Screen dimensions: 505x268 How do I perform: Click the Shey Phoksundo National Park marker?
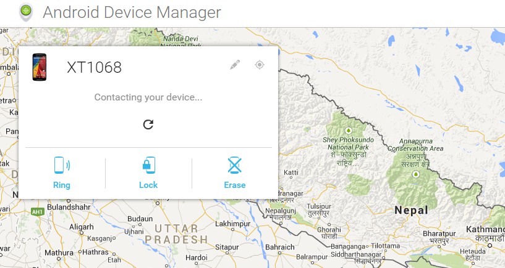click(348, 130)
